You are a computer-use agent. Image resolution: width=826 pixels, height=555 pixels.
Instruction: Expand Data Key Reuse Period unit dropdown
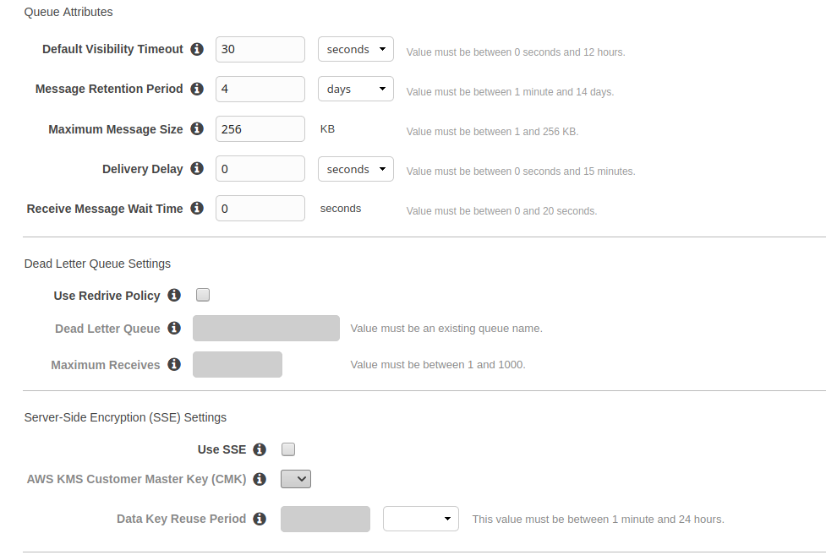click(421, 519)
